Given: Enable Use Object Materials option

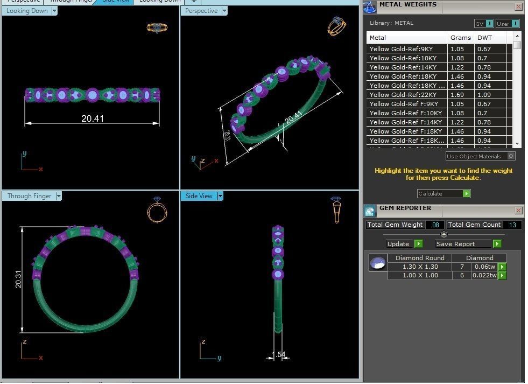Looking at the screenshot, I should tap(511, 156).
